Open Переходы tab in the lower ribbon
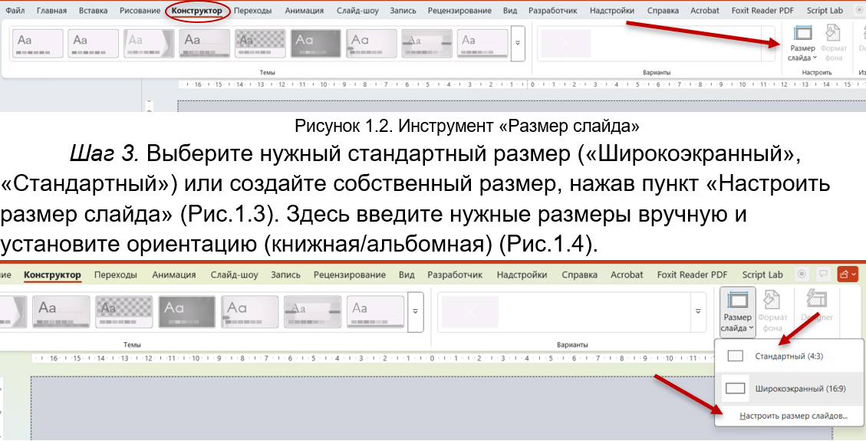 coord(116,275)
